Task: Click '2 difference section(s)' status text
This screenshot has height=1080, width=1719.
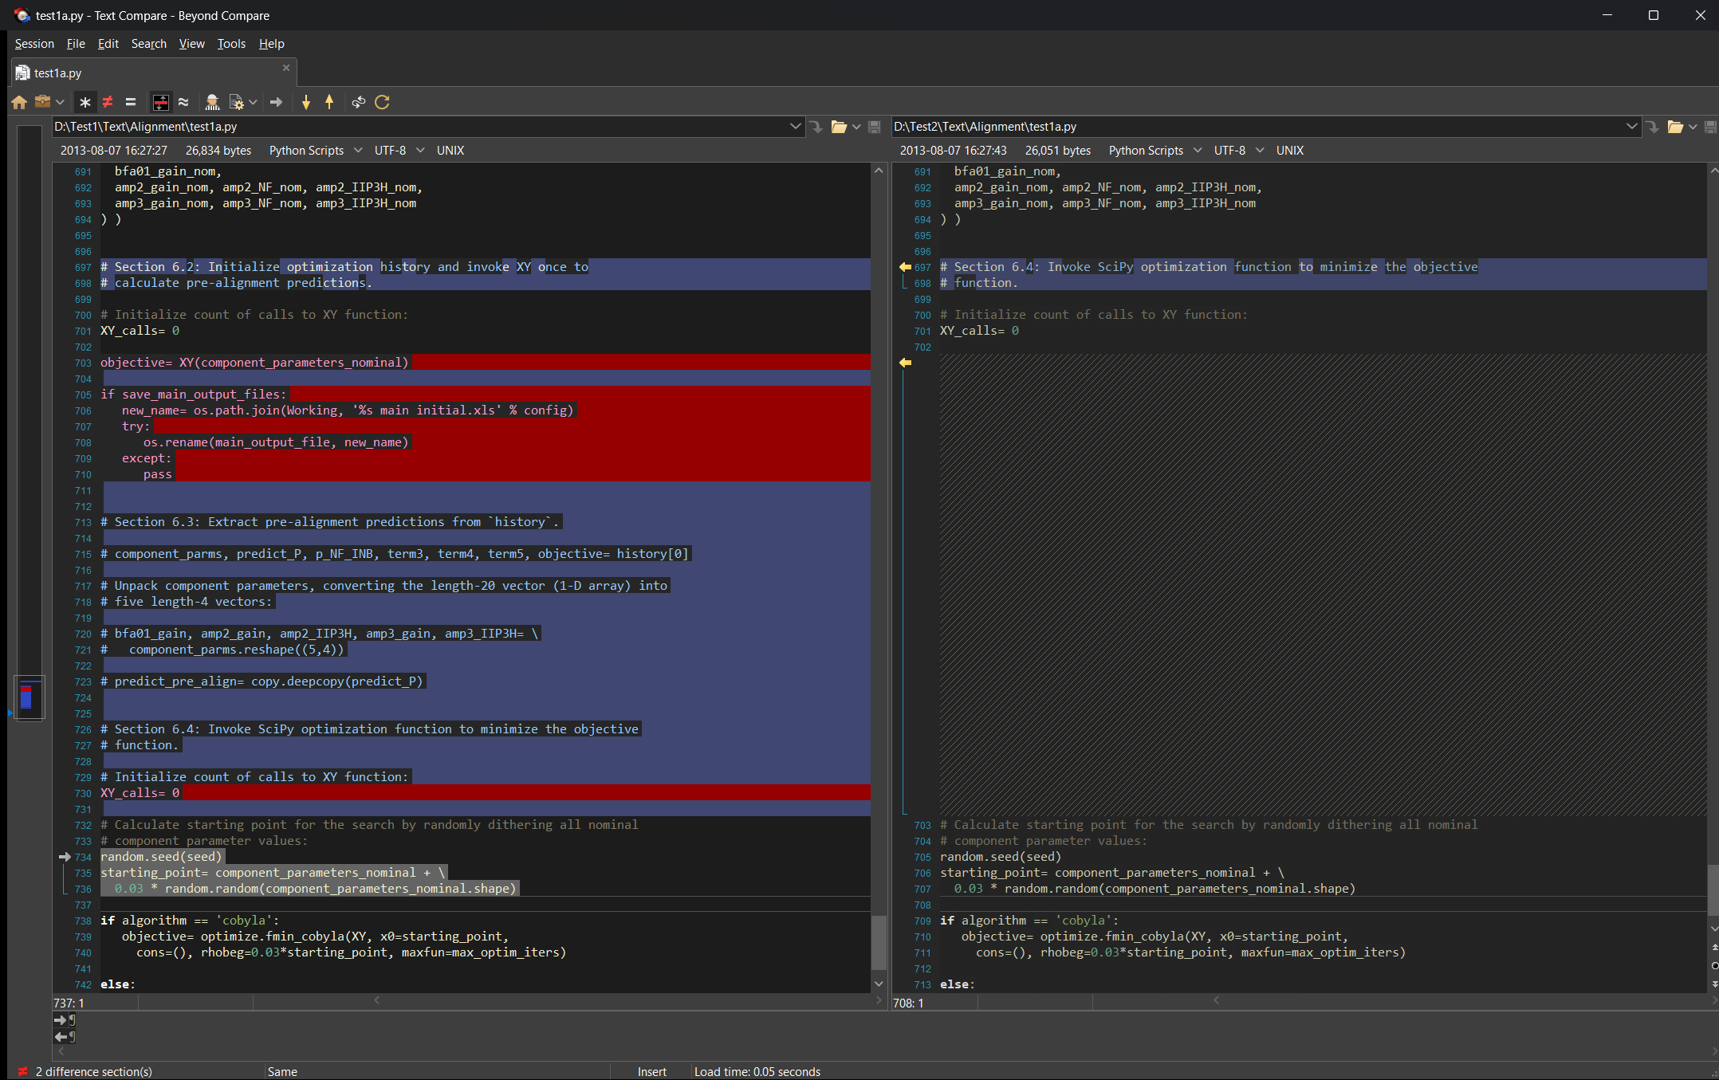Action: [x=94, y=1072]
